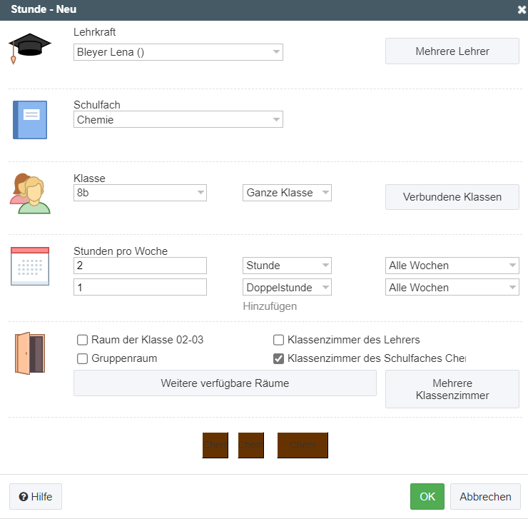Enable Raum der Klasse 02-03 checkbox

[82, 340]
